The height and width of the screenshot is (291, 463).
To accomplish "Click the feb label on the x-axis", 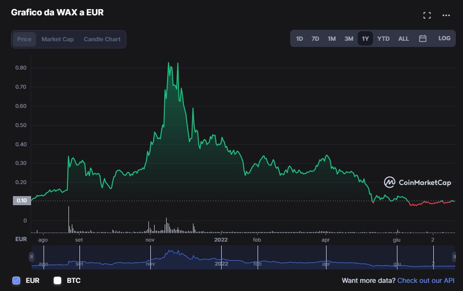I will click(257, 240).
